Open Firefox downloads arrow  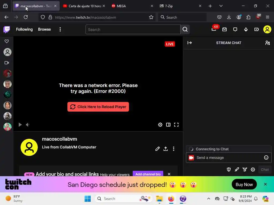[x=229, y=17]
